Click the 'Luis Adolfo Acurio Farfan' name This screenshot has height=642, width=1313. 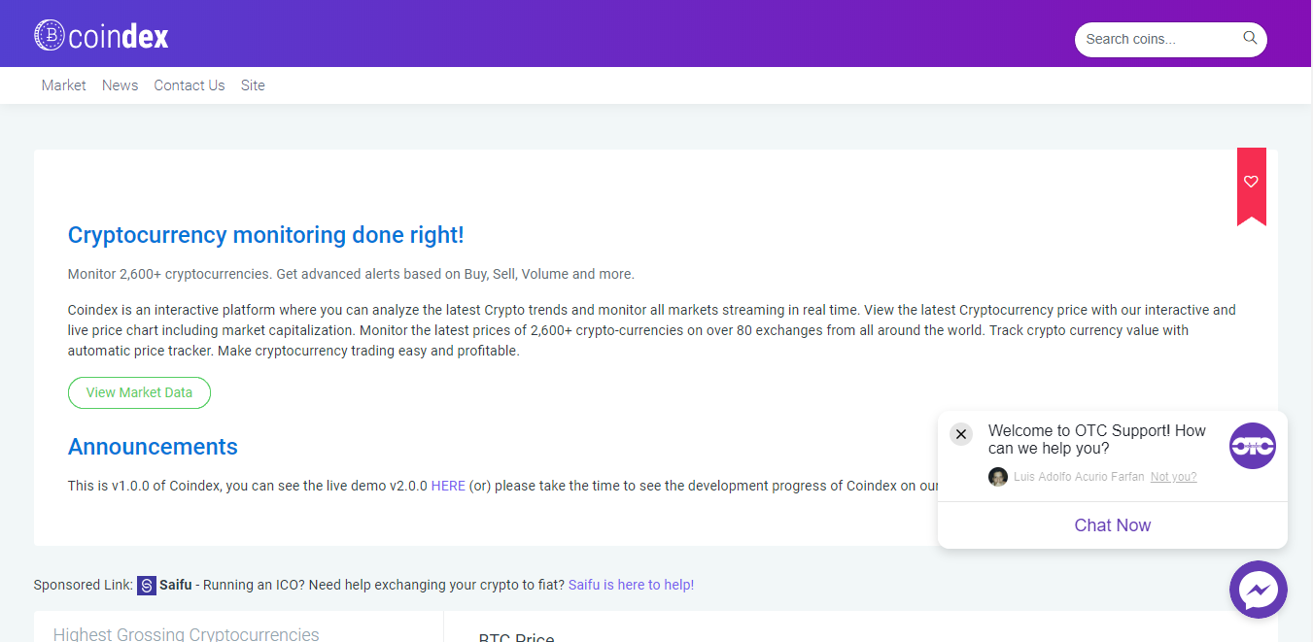[1079, 477]
